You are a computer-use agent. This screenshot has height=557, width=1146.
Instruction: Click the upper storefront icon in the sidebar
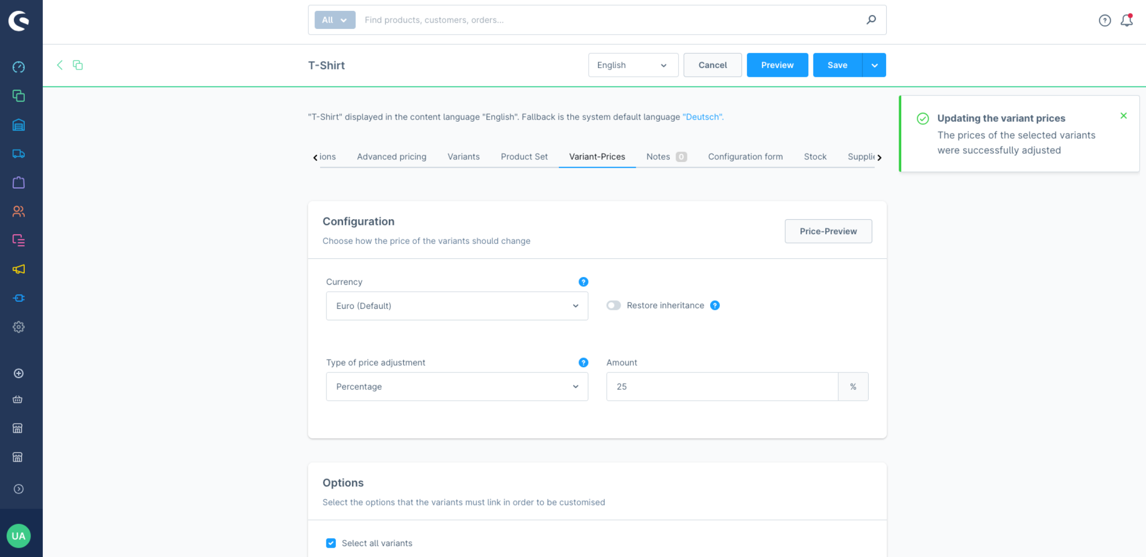pos(18,429)
